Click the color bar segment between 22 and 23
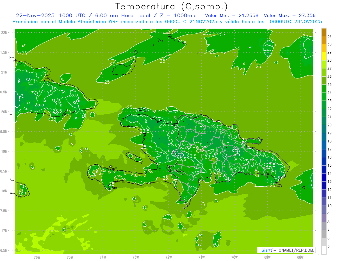The width and height of the screenshot is (337, 261). pyautogui.click(x=324, y=105)
